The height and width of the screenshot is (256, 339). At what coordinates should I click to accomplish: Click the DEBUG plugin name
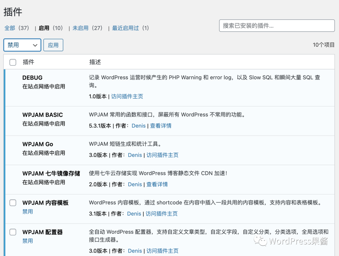coord(32,78)
